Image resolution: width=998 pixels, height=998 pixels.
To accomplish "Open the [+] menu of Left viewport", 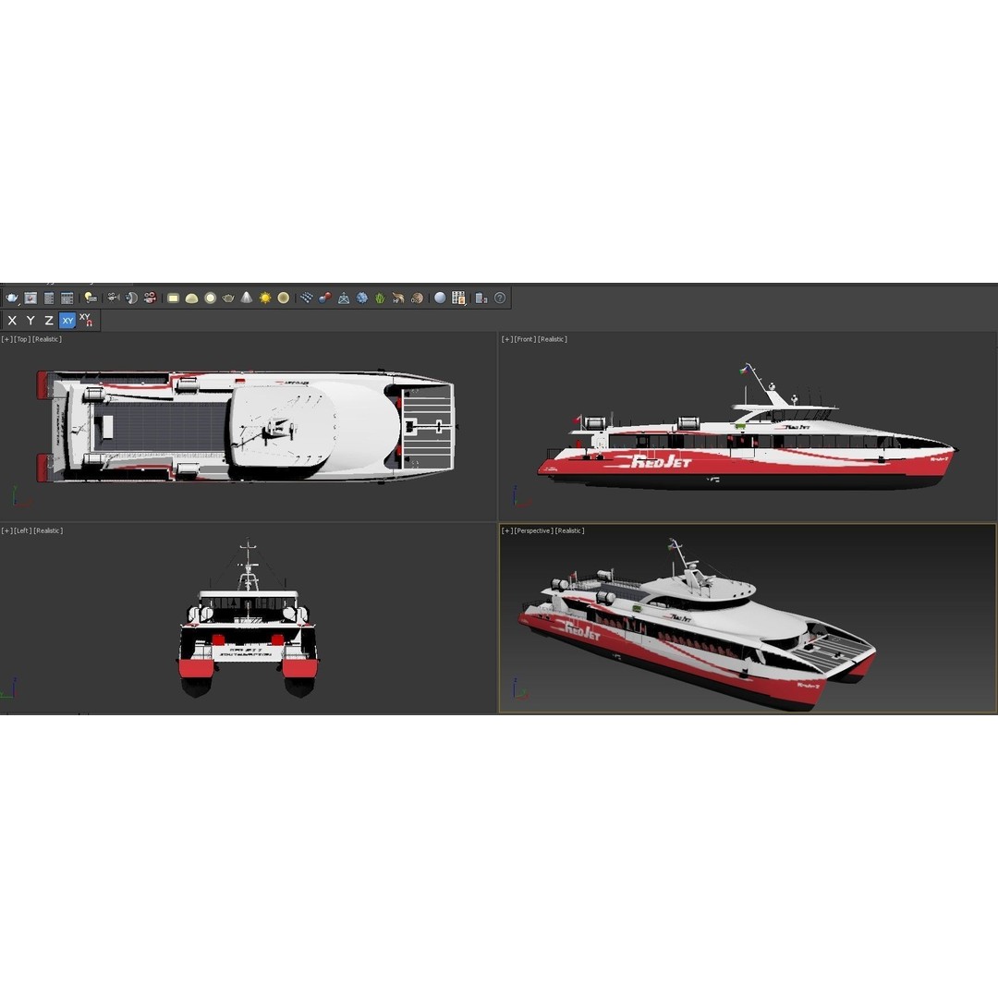I will pos(6,530).
